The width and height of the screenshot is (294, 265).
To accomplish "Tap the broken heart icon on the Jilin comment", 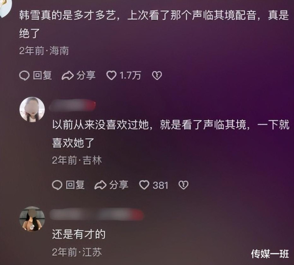I will [x=183, y=185].
